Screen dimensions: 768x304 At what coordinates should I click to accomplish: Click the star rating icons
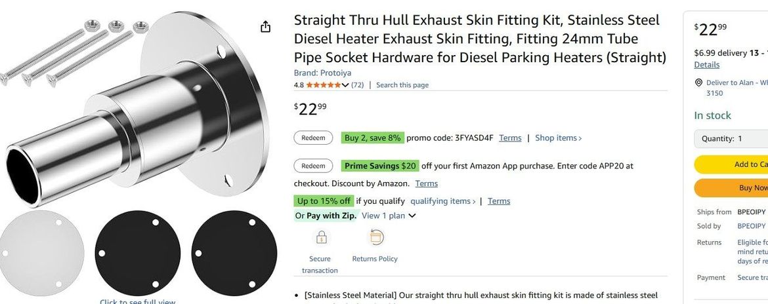coord(324,85)
